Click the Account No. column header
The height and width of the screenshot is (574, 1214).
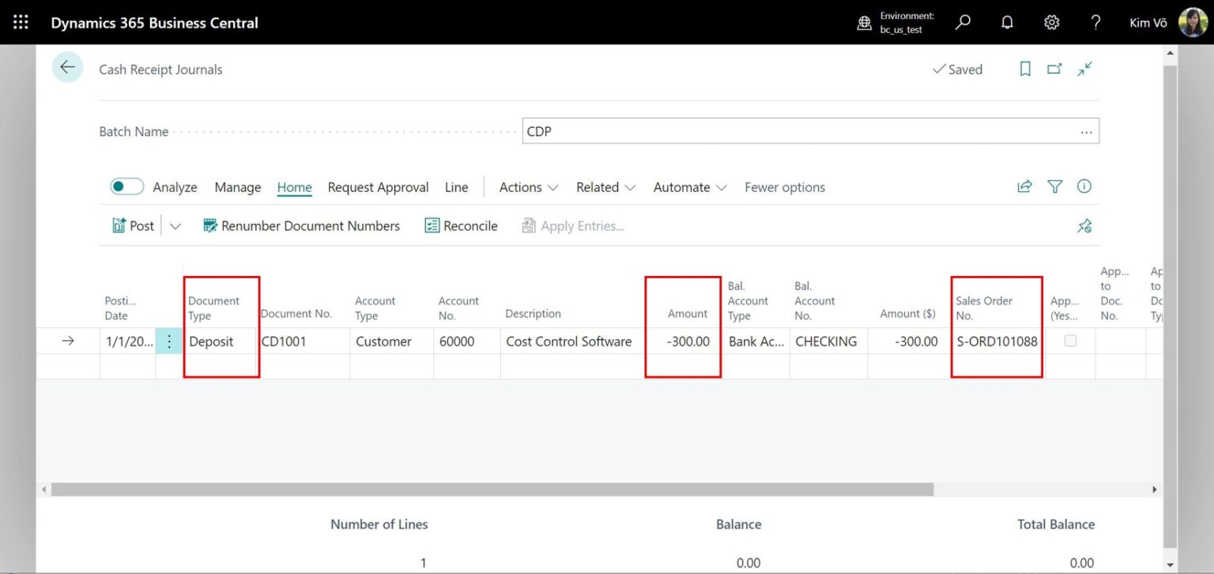[458, 308]
